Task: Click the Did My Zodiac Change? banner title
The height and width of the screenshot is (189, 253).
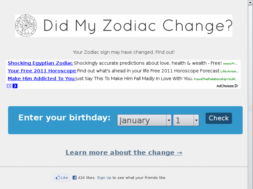Action: (137, 26)
